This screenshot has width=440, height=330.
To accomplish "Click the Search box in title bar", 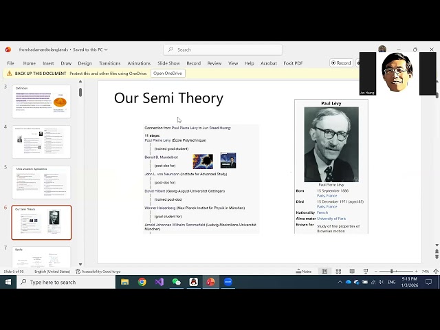I will pyautogui.click(x=223, y=49).
